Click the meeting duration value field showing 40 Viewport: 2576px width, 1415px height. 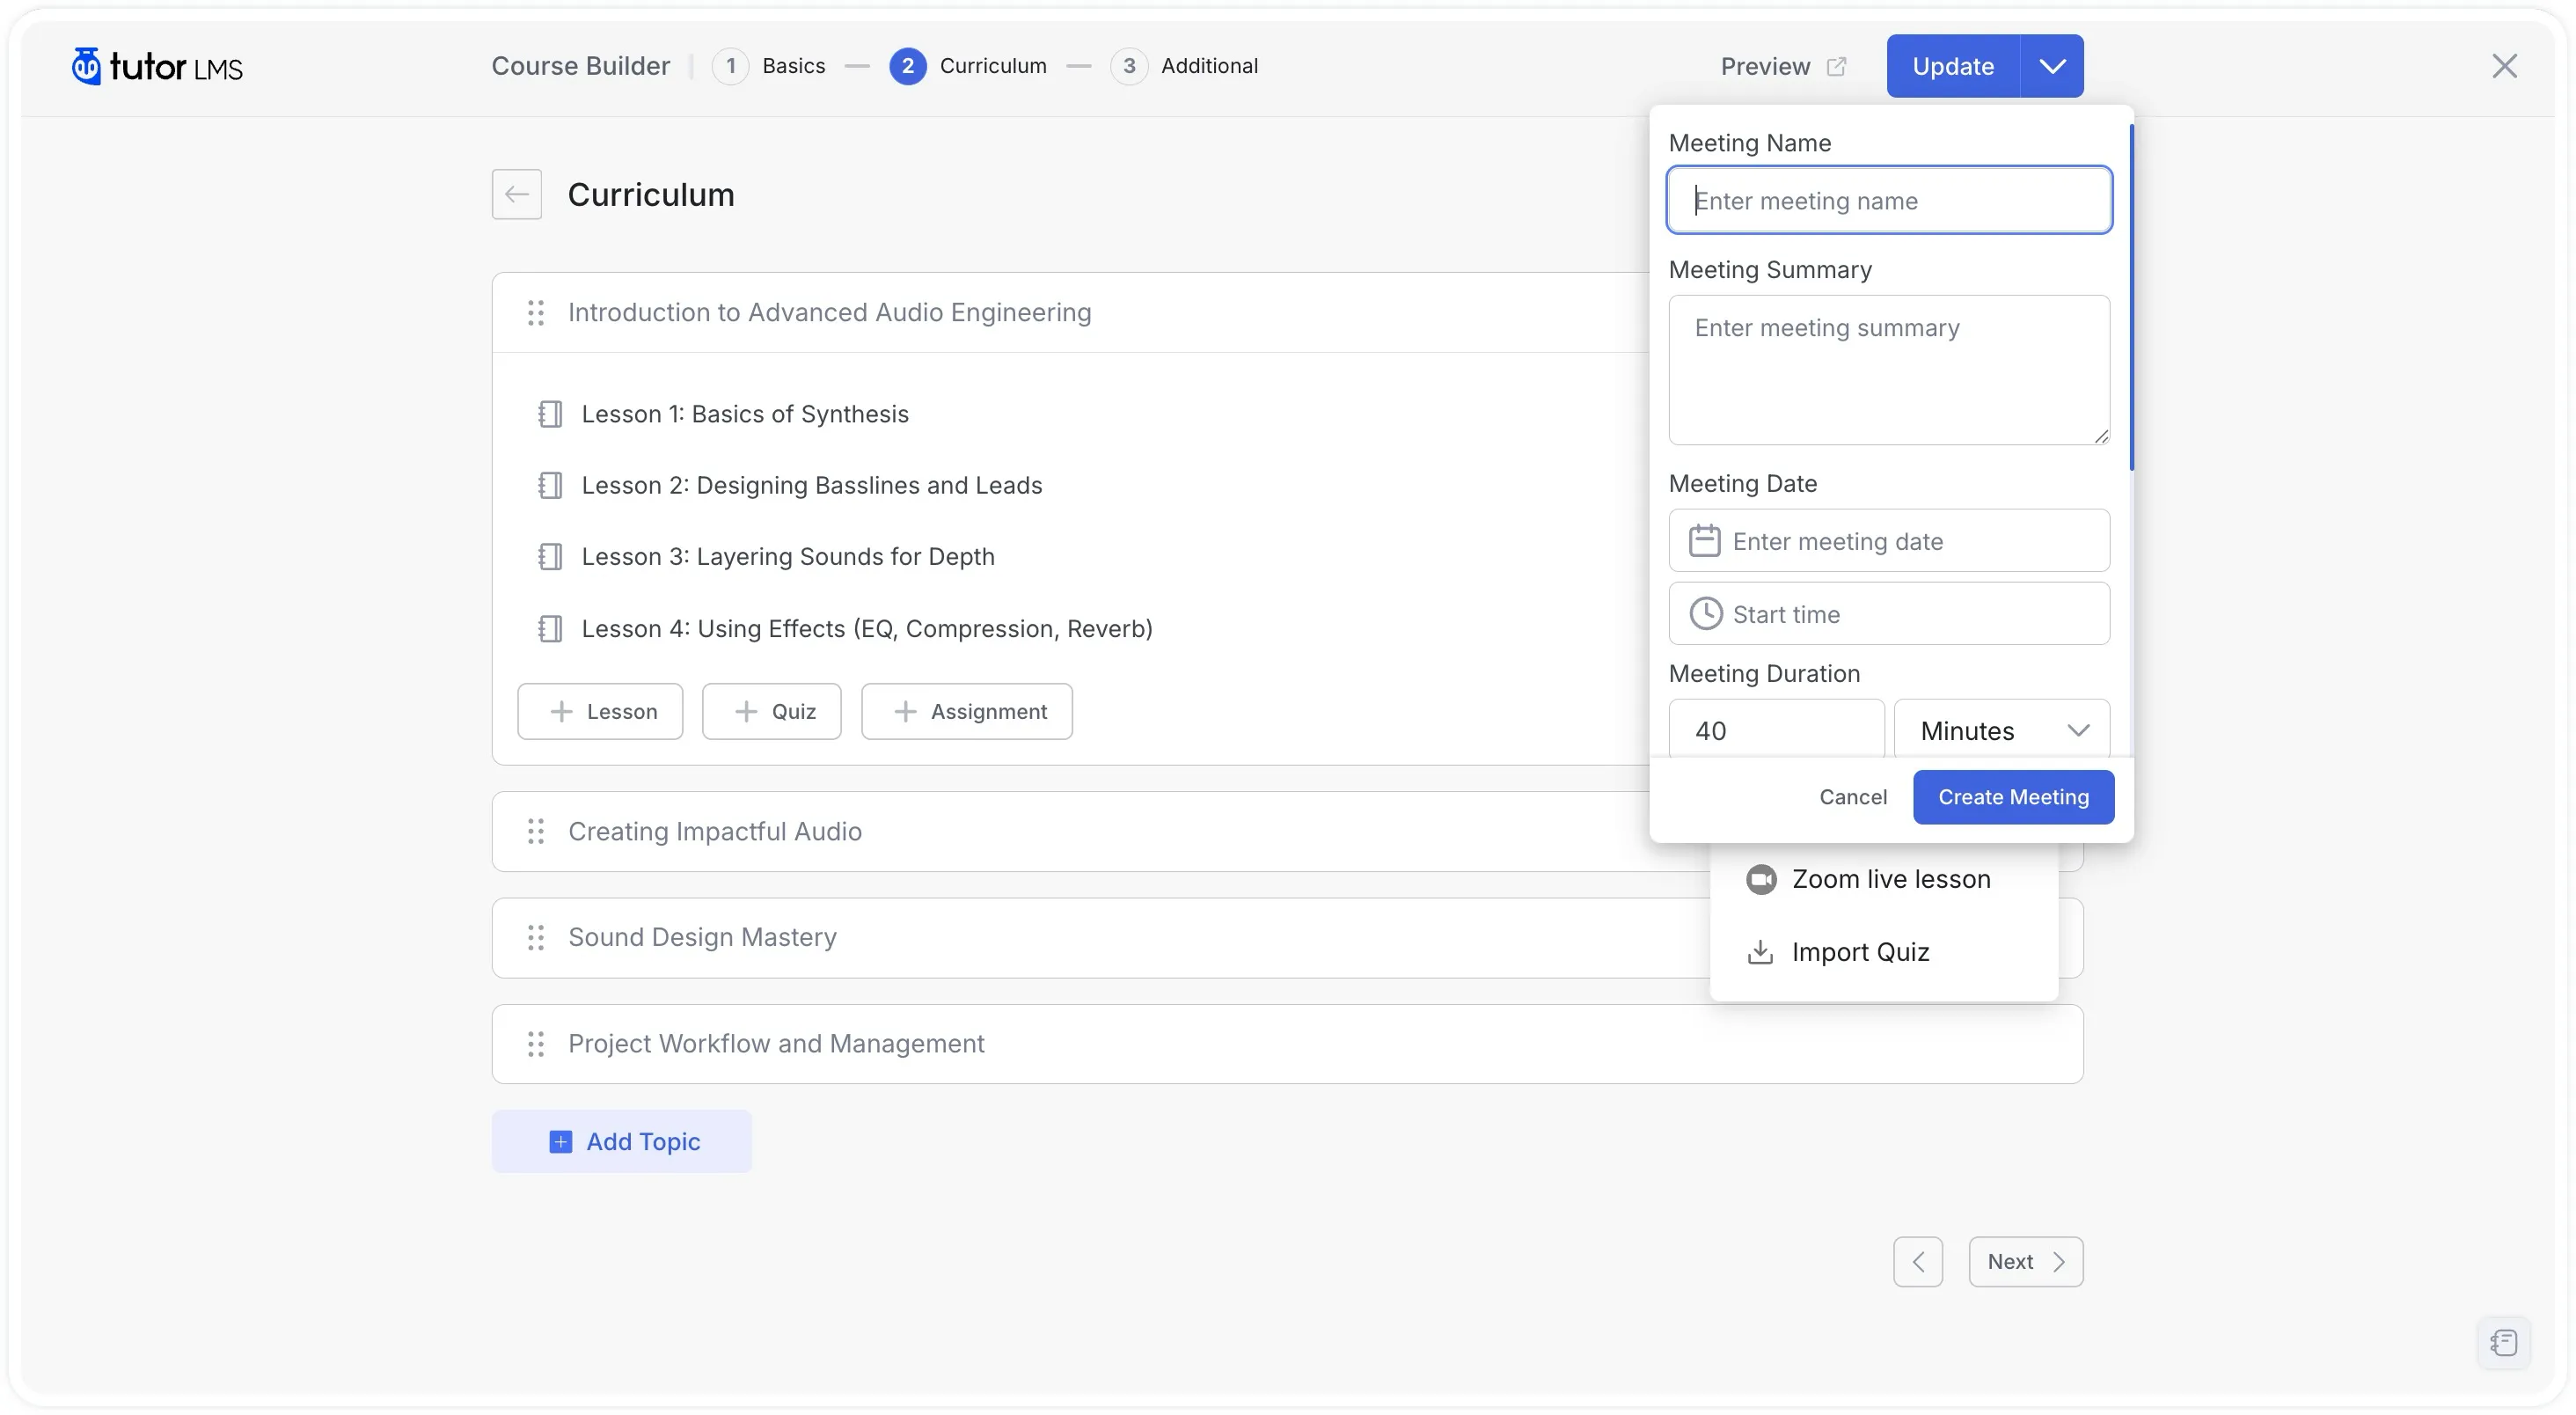[x=1776, y=730]
